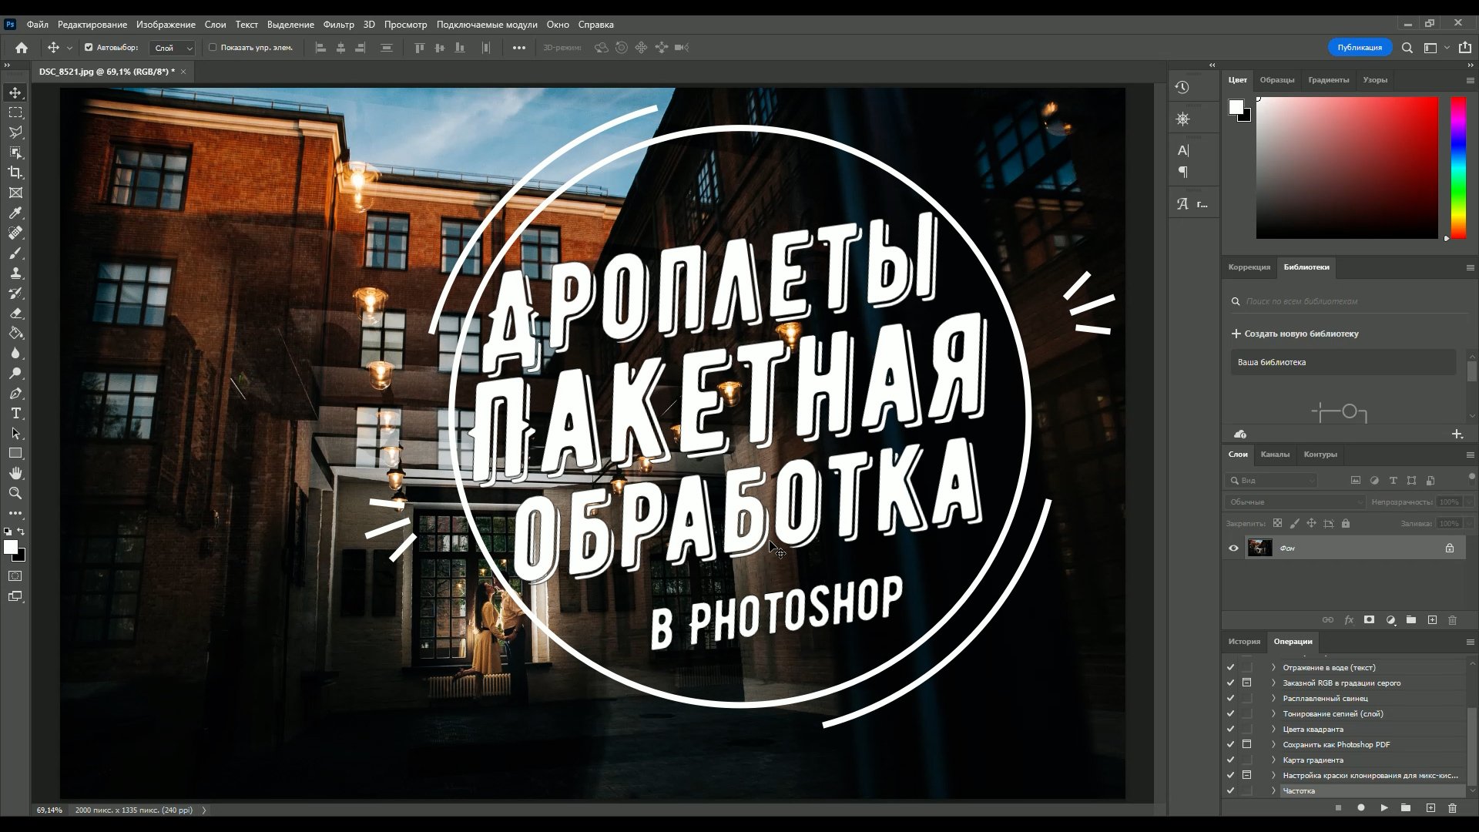The height and width of the screenshot is (832, 1479).
Task: Toggle checkmark for Расплавленный свинец action
Action: [x=1230, y=698]
